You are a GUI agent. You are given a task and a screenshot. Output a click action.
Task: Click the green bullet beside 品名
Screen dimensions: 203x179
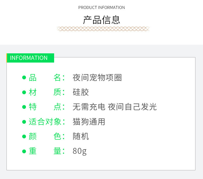(24, 78)
